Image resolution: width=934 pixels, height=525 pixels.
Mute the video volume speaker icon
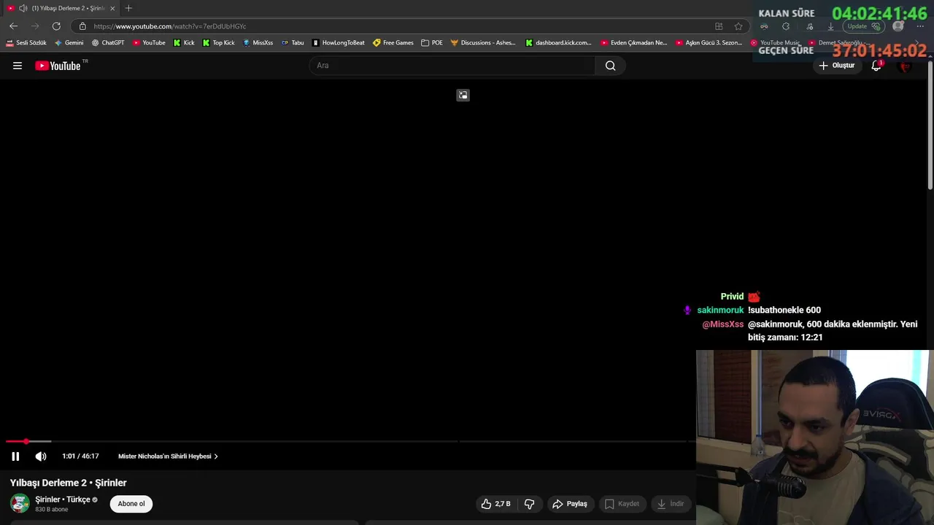click(41, 456)
